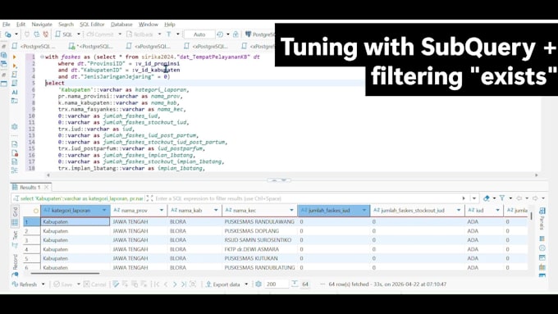Viewport: 558px width, 314px height.
Task: Expand the new connection dropdown arrow
Action: tap(16, 34)
